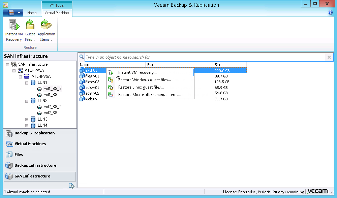Open the Guest Files ribbon button
Viewport: 337px width, 198px height.
point(30,30)
